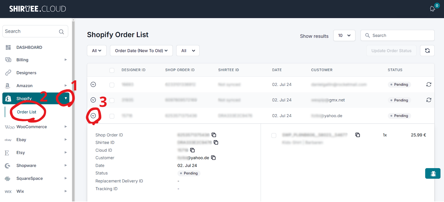Viewport: 444px width, 202px height.
Task: Sort by the STATUS column header
Action: point(395,70)
